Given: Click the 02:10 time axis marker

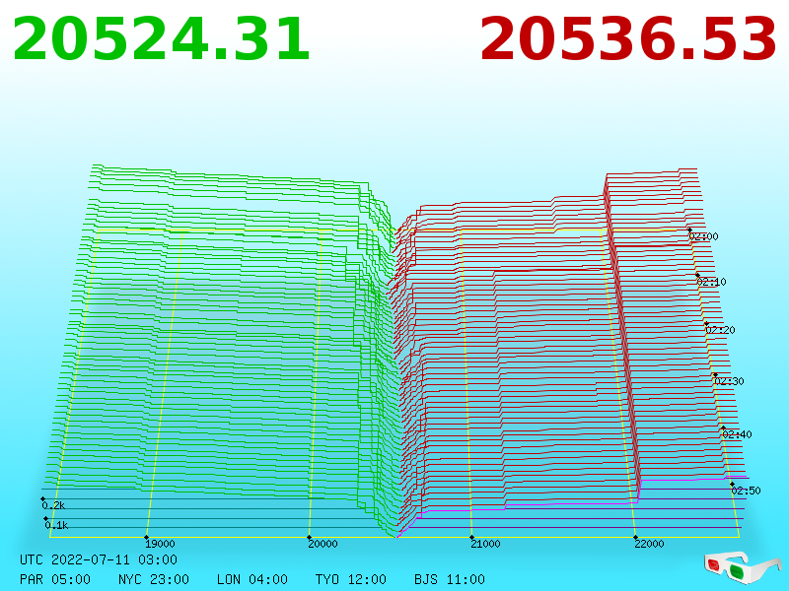Looking at the screenshot, I should pyautogui.click(x=711, y=282).
